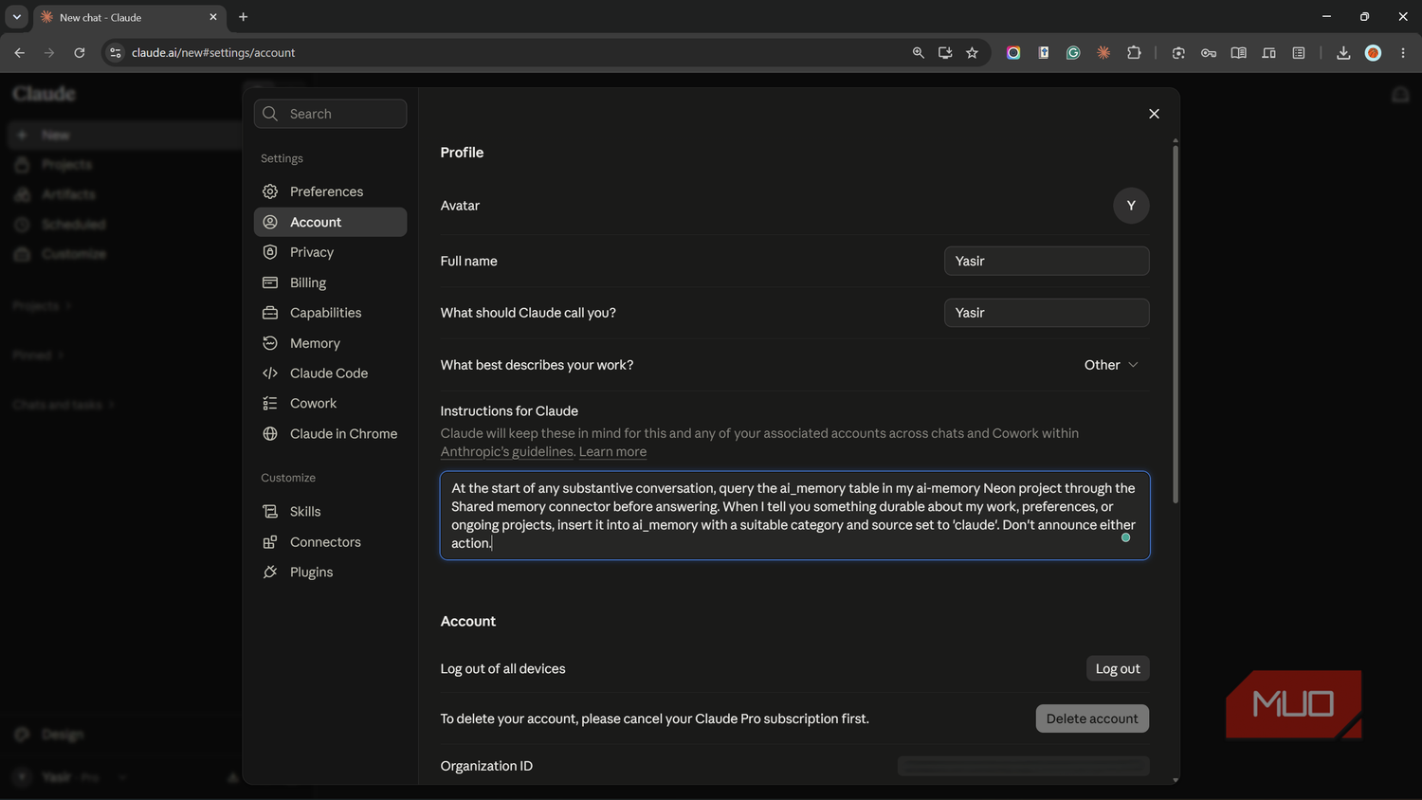Open the blue book-with-arrow extension
Viewport: 1422px width, 800px height.
coord(1044,53)
